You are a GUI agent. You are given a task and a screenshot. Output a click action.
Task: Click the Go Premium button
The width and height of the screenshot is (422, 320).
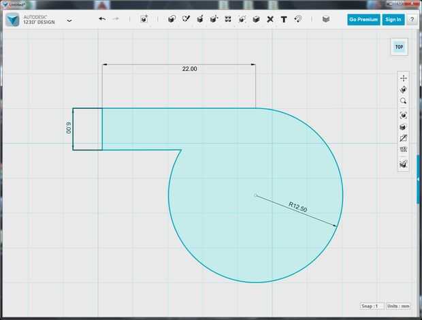pos(363,20)
